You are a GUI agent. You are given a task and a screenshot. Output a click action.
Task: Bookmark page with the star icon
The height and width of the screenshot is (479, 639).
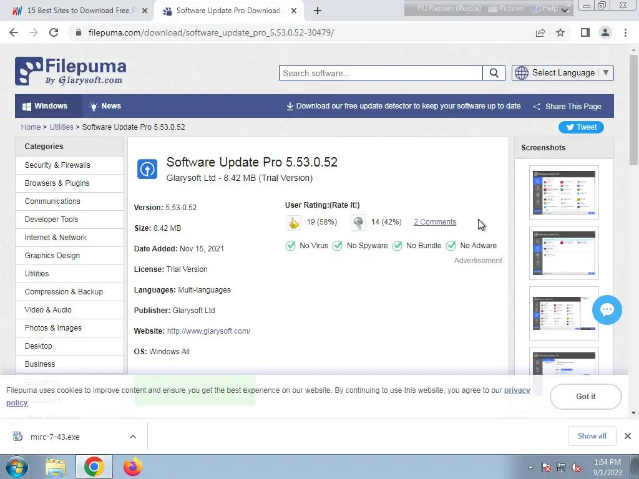tap(560, 32)
